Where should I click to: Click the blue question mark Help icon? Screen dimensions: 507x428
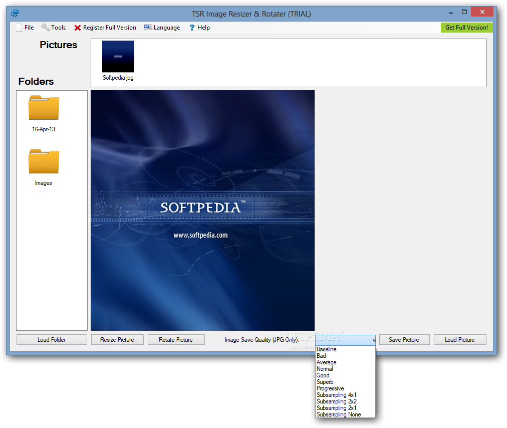(x=192, y=28)
